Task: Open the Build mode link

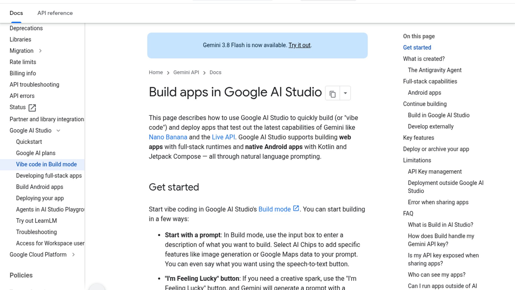Action: pos(274,209)
